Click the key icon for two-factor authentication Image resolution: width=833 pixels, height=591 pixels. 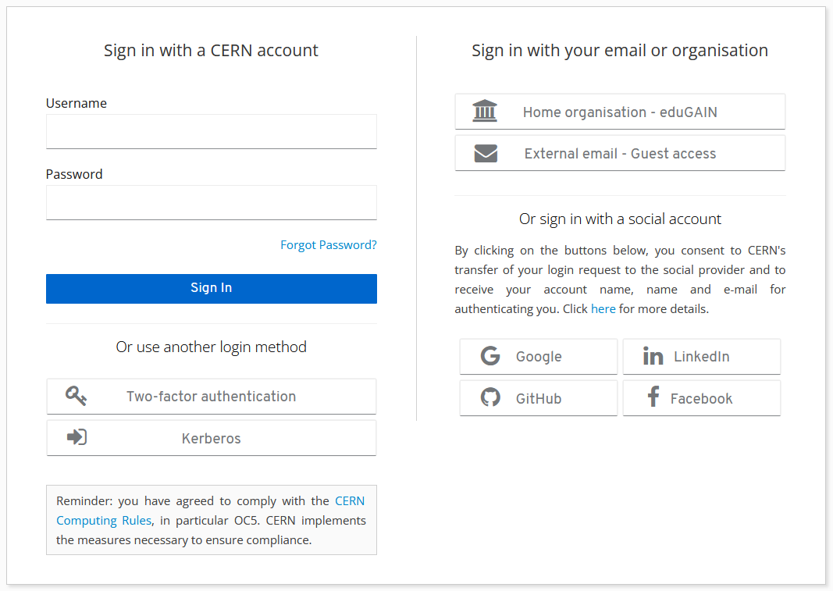[x=76, y=396]
